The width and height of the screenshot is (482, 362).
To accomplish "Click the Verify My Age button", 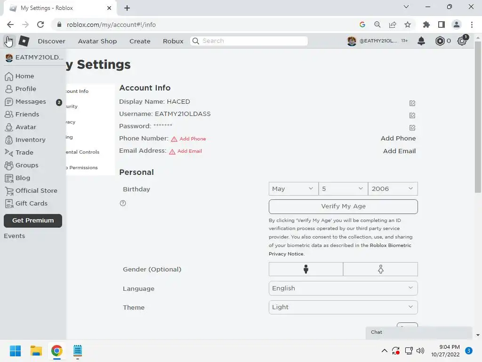I will coord(343,206).
